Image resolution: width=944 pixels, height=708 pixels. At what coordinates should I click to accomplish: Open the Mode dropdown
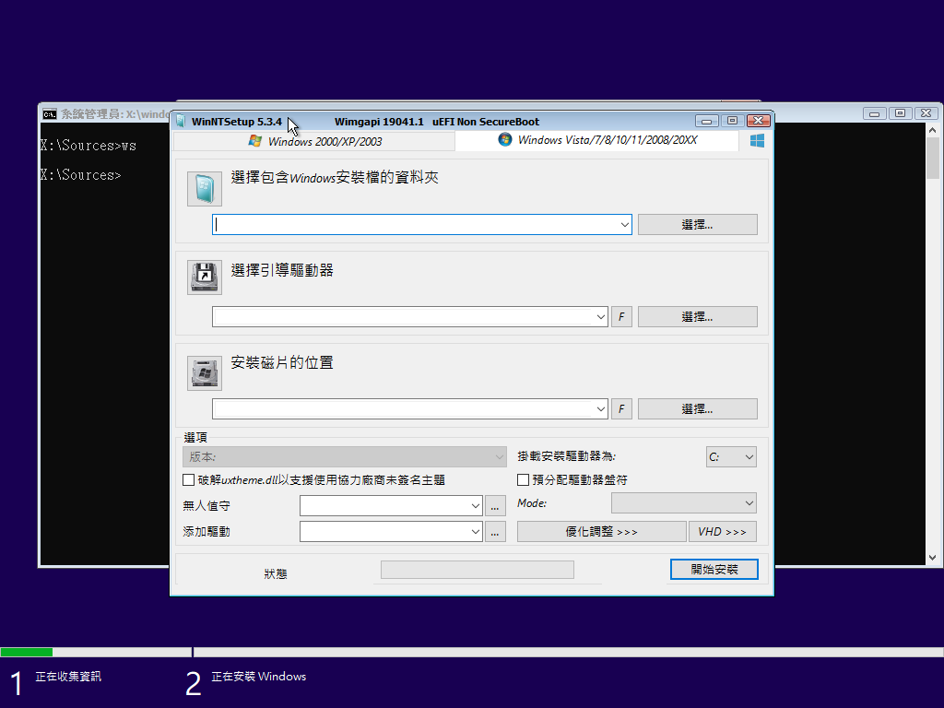[684, 503]
